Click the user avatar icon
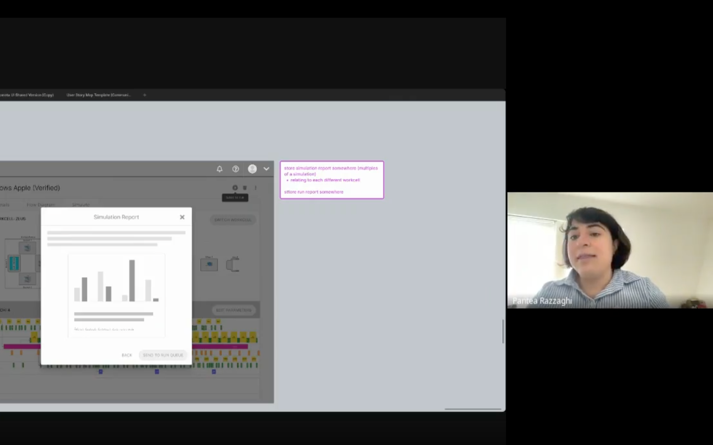Screen dimensions: 713x445 pos(252,169)
